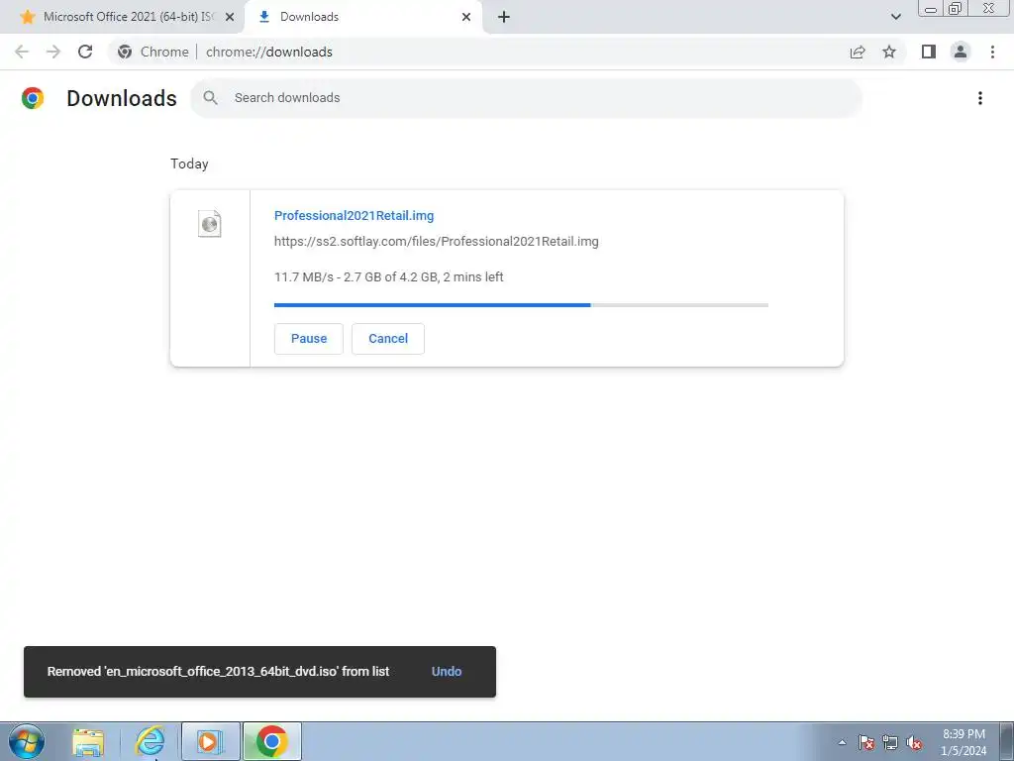Cancel the Professional2021Retail.img download

[388, 339]
